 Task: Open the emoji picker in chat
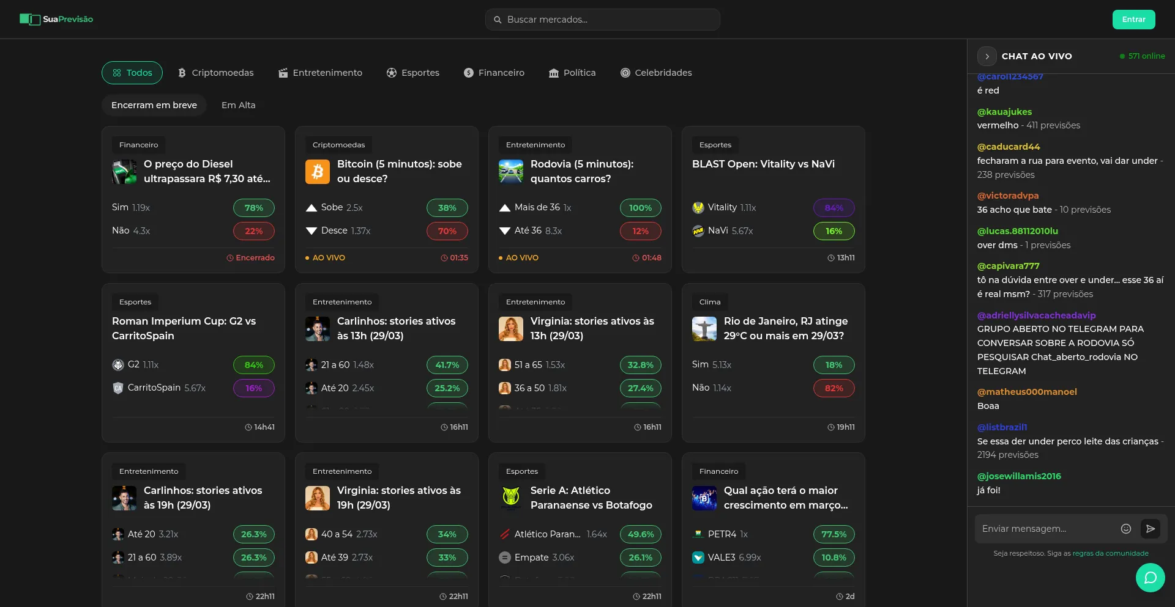pyautogui.click(x=1126, y=529)
